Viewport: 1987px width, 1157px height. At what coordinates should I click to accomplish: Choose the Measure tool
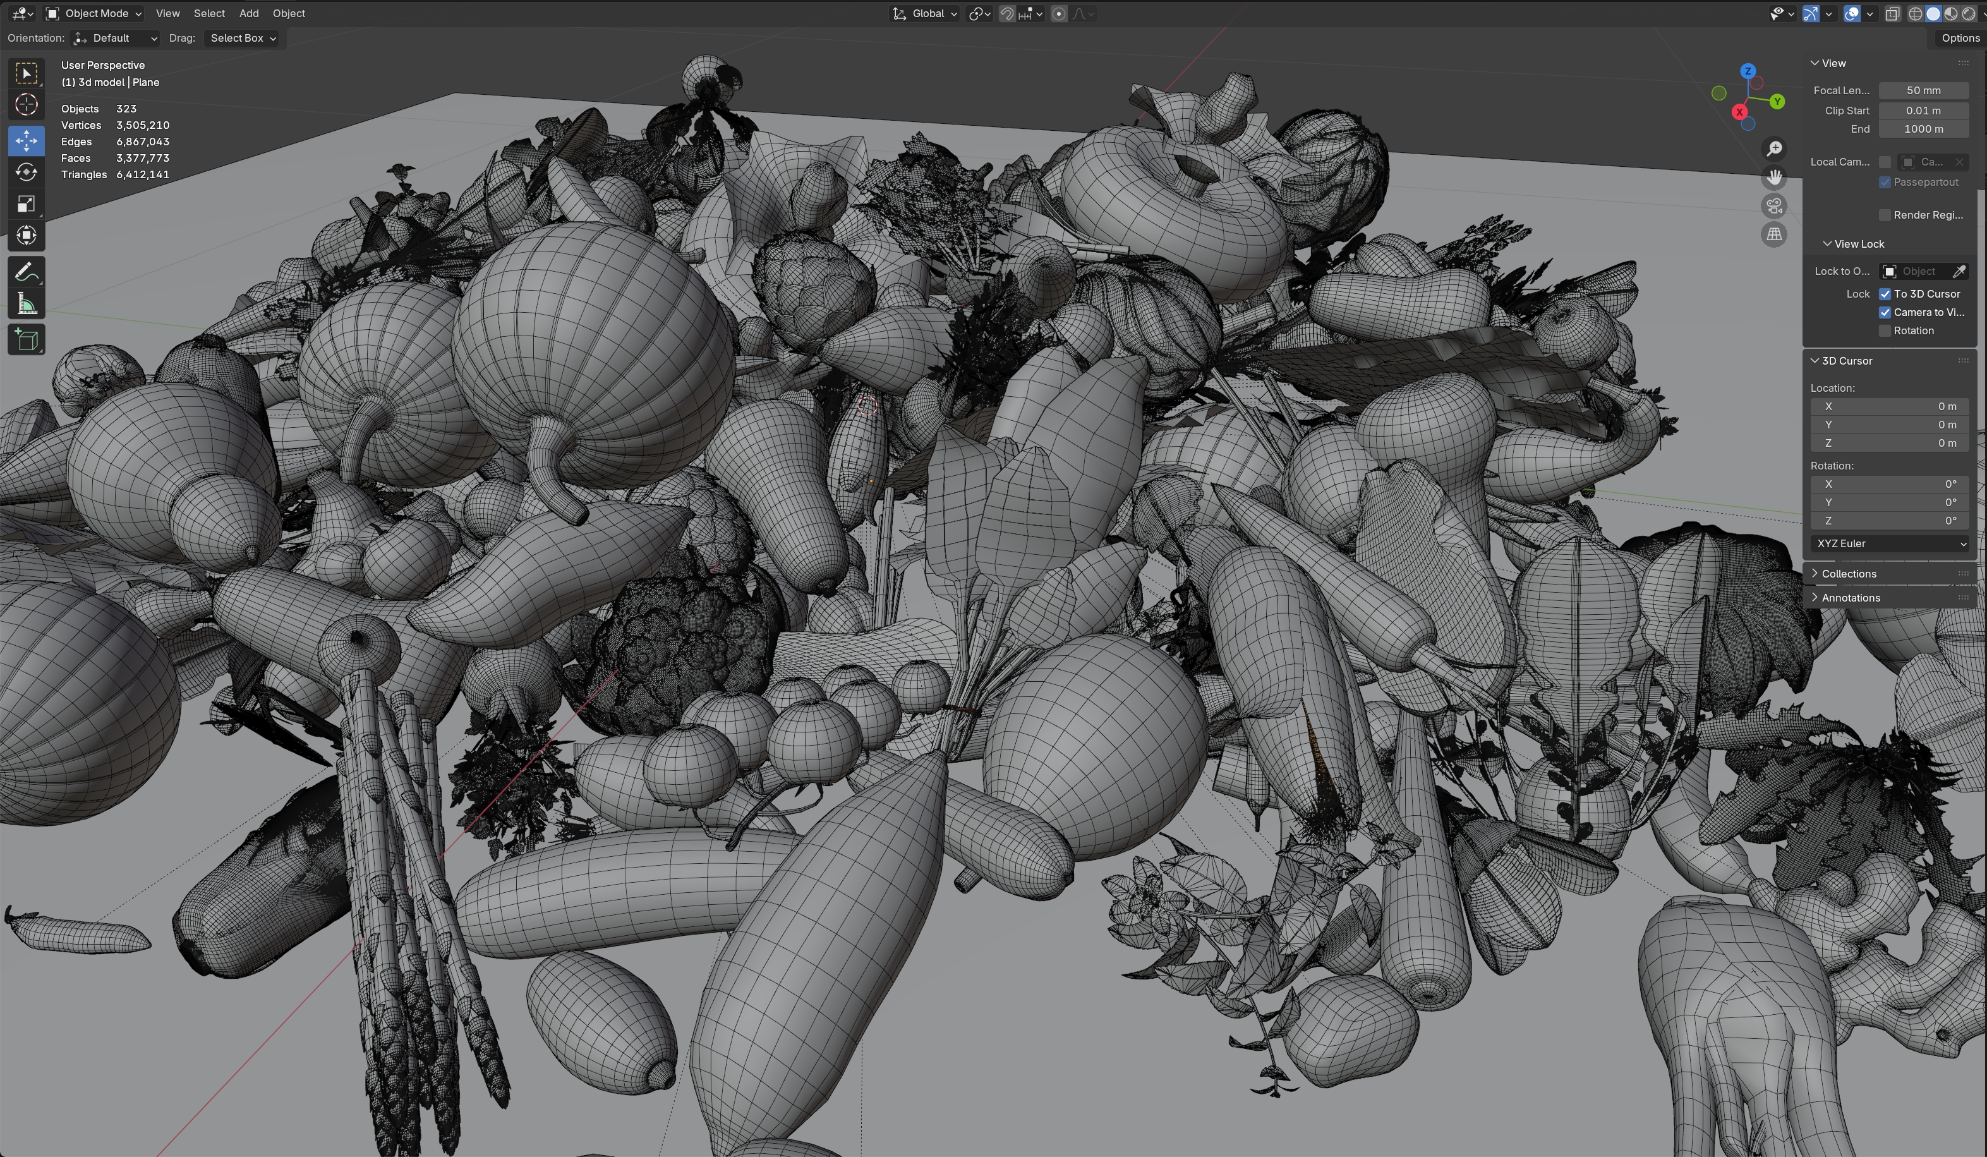click(26, 305)
